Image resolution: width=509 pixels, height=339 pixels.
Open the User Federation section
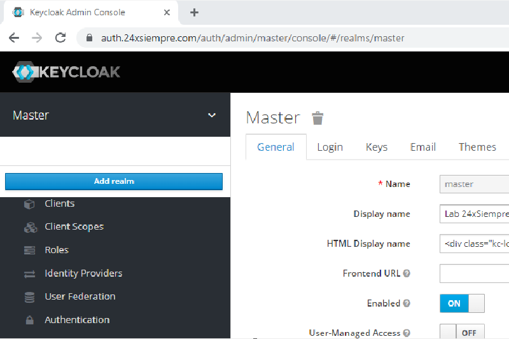tap(80, 296)
